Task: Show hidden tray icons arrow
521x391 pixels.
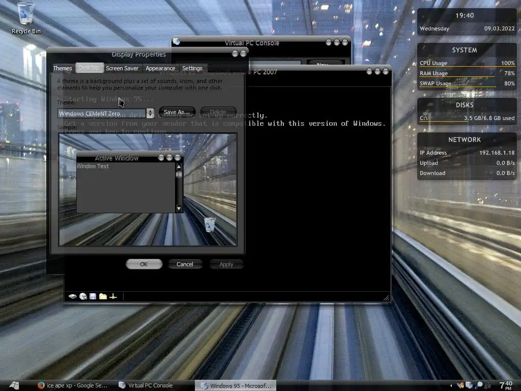Action: point(451,386)
